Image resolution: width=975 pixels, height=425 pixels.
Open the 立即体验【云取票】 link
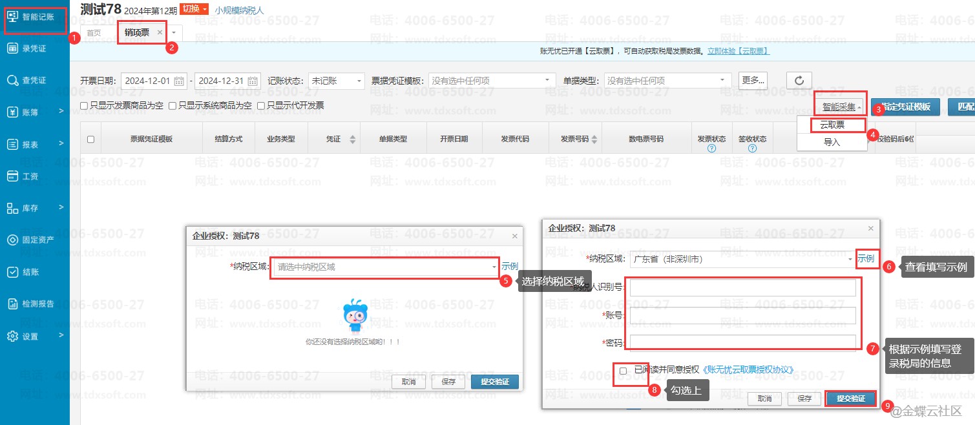coord(739,51)
